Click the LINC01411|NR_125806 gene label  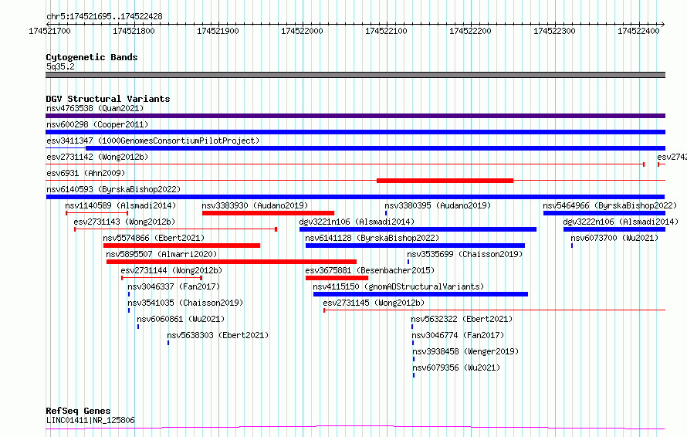tap(90, 420)
